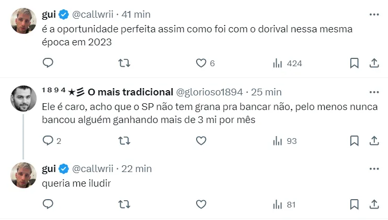Bookmark the 'queria me iludir' tweet
The height and width of the screenshot is (220, 388).
point(354,204)
